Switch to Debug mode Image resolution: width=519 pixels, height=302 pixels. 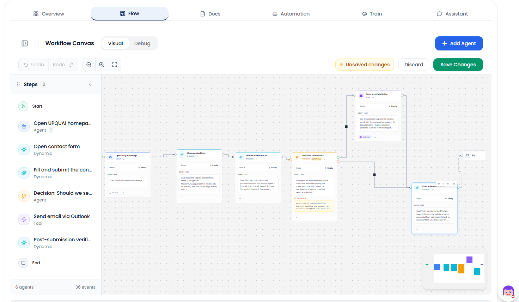point(142,43)
